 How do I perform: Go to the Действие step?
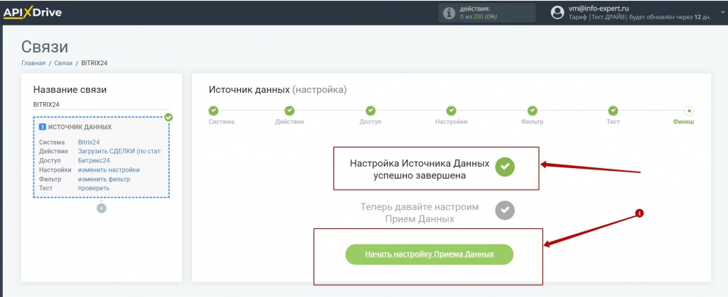click(289, 111)
